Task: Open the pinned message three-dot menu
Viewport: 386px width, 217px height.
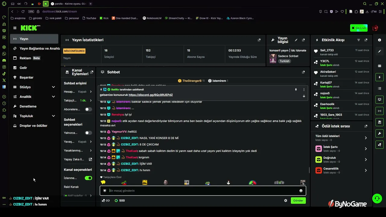Action: point(304,90)
